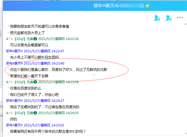
Task: Click the block user icon
Action: 168,18
